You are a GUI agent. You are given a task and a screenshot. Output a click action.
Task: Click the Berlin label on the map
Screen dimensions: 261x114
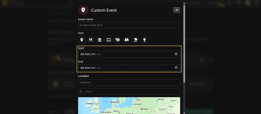116,111
